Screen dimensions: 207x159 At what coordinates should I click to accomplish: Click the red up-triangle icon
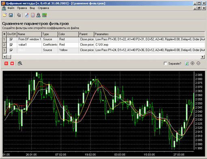pyautogui.click(x=12, y=63)
